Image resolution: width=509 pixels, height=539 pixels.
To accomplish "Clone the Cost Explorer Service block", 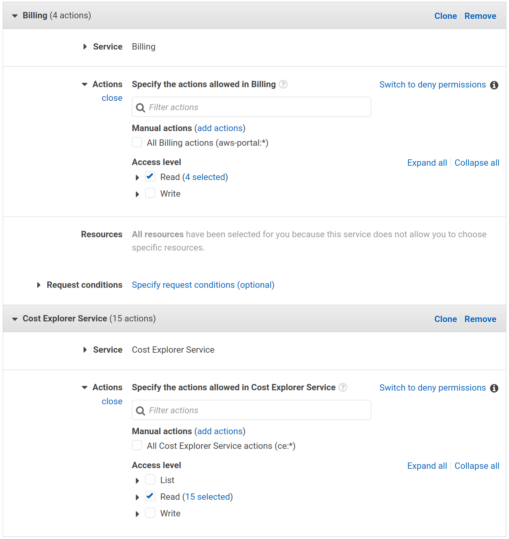I will tap(445, 319).
